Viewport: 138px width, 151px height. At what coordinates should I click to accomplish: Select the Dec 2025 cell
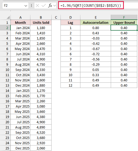pos(20,148)
